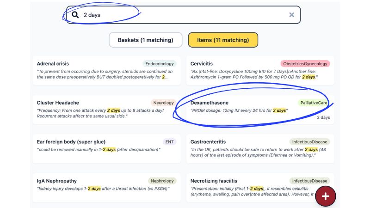
Task: Click the Nephrology category tag
Action: click(x=162, y=181)
